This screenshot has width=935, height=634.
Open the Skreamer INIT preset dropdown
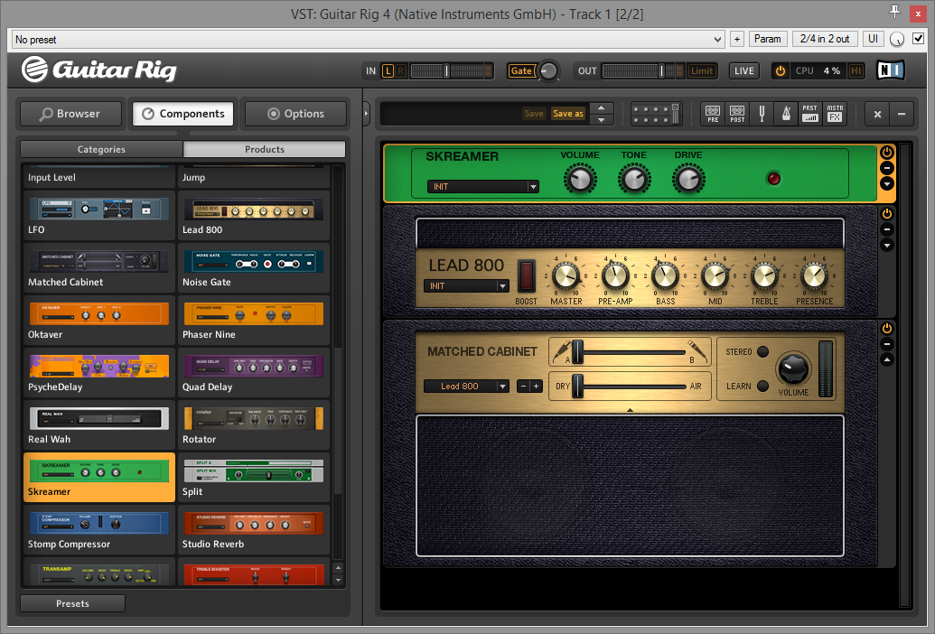483,187
